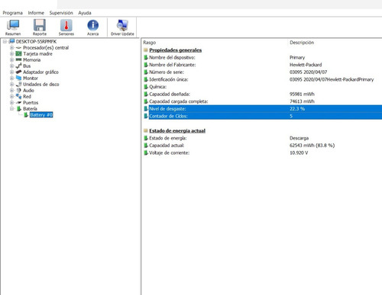Open the Resumen summary toolbar icon

[x=13, y=27]
